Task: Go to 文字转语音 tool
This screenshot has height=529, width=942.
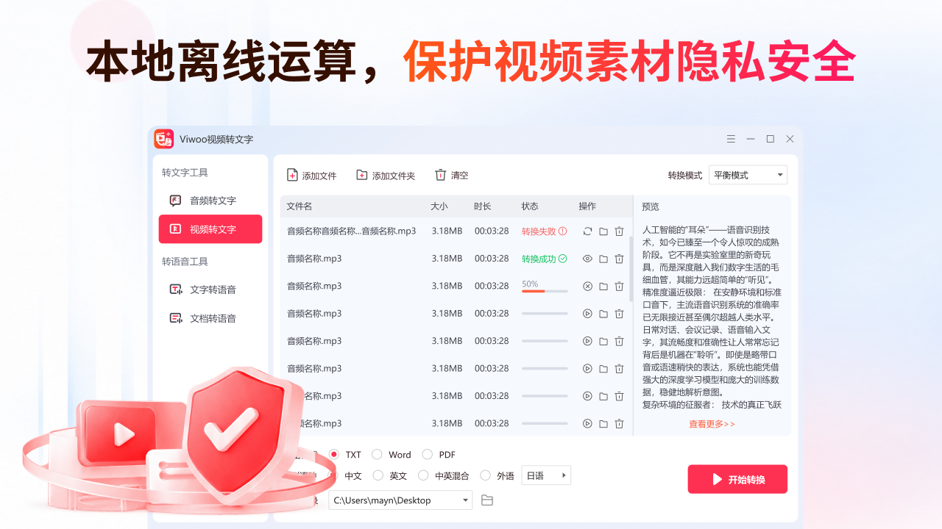Action: pos(210,289)
